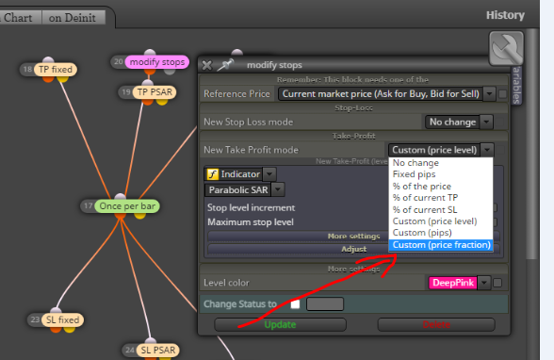Click Change Status to value field
The image size is (554, 360).
click(x=325, y=304)
